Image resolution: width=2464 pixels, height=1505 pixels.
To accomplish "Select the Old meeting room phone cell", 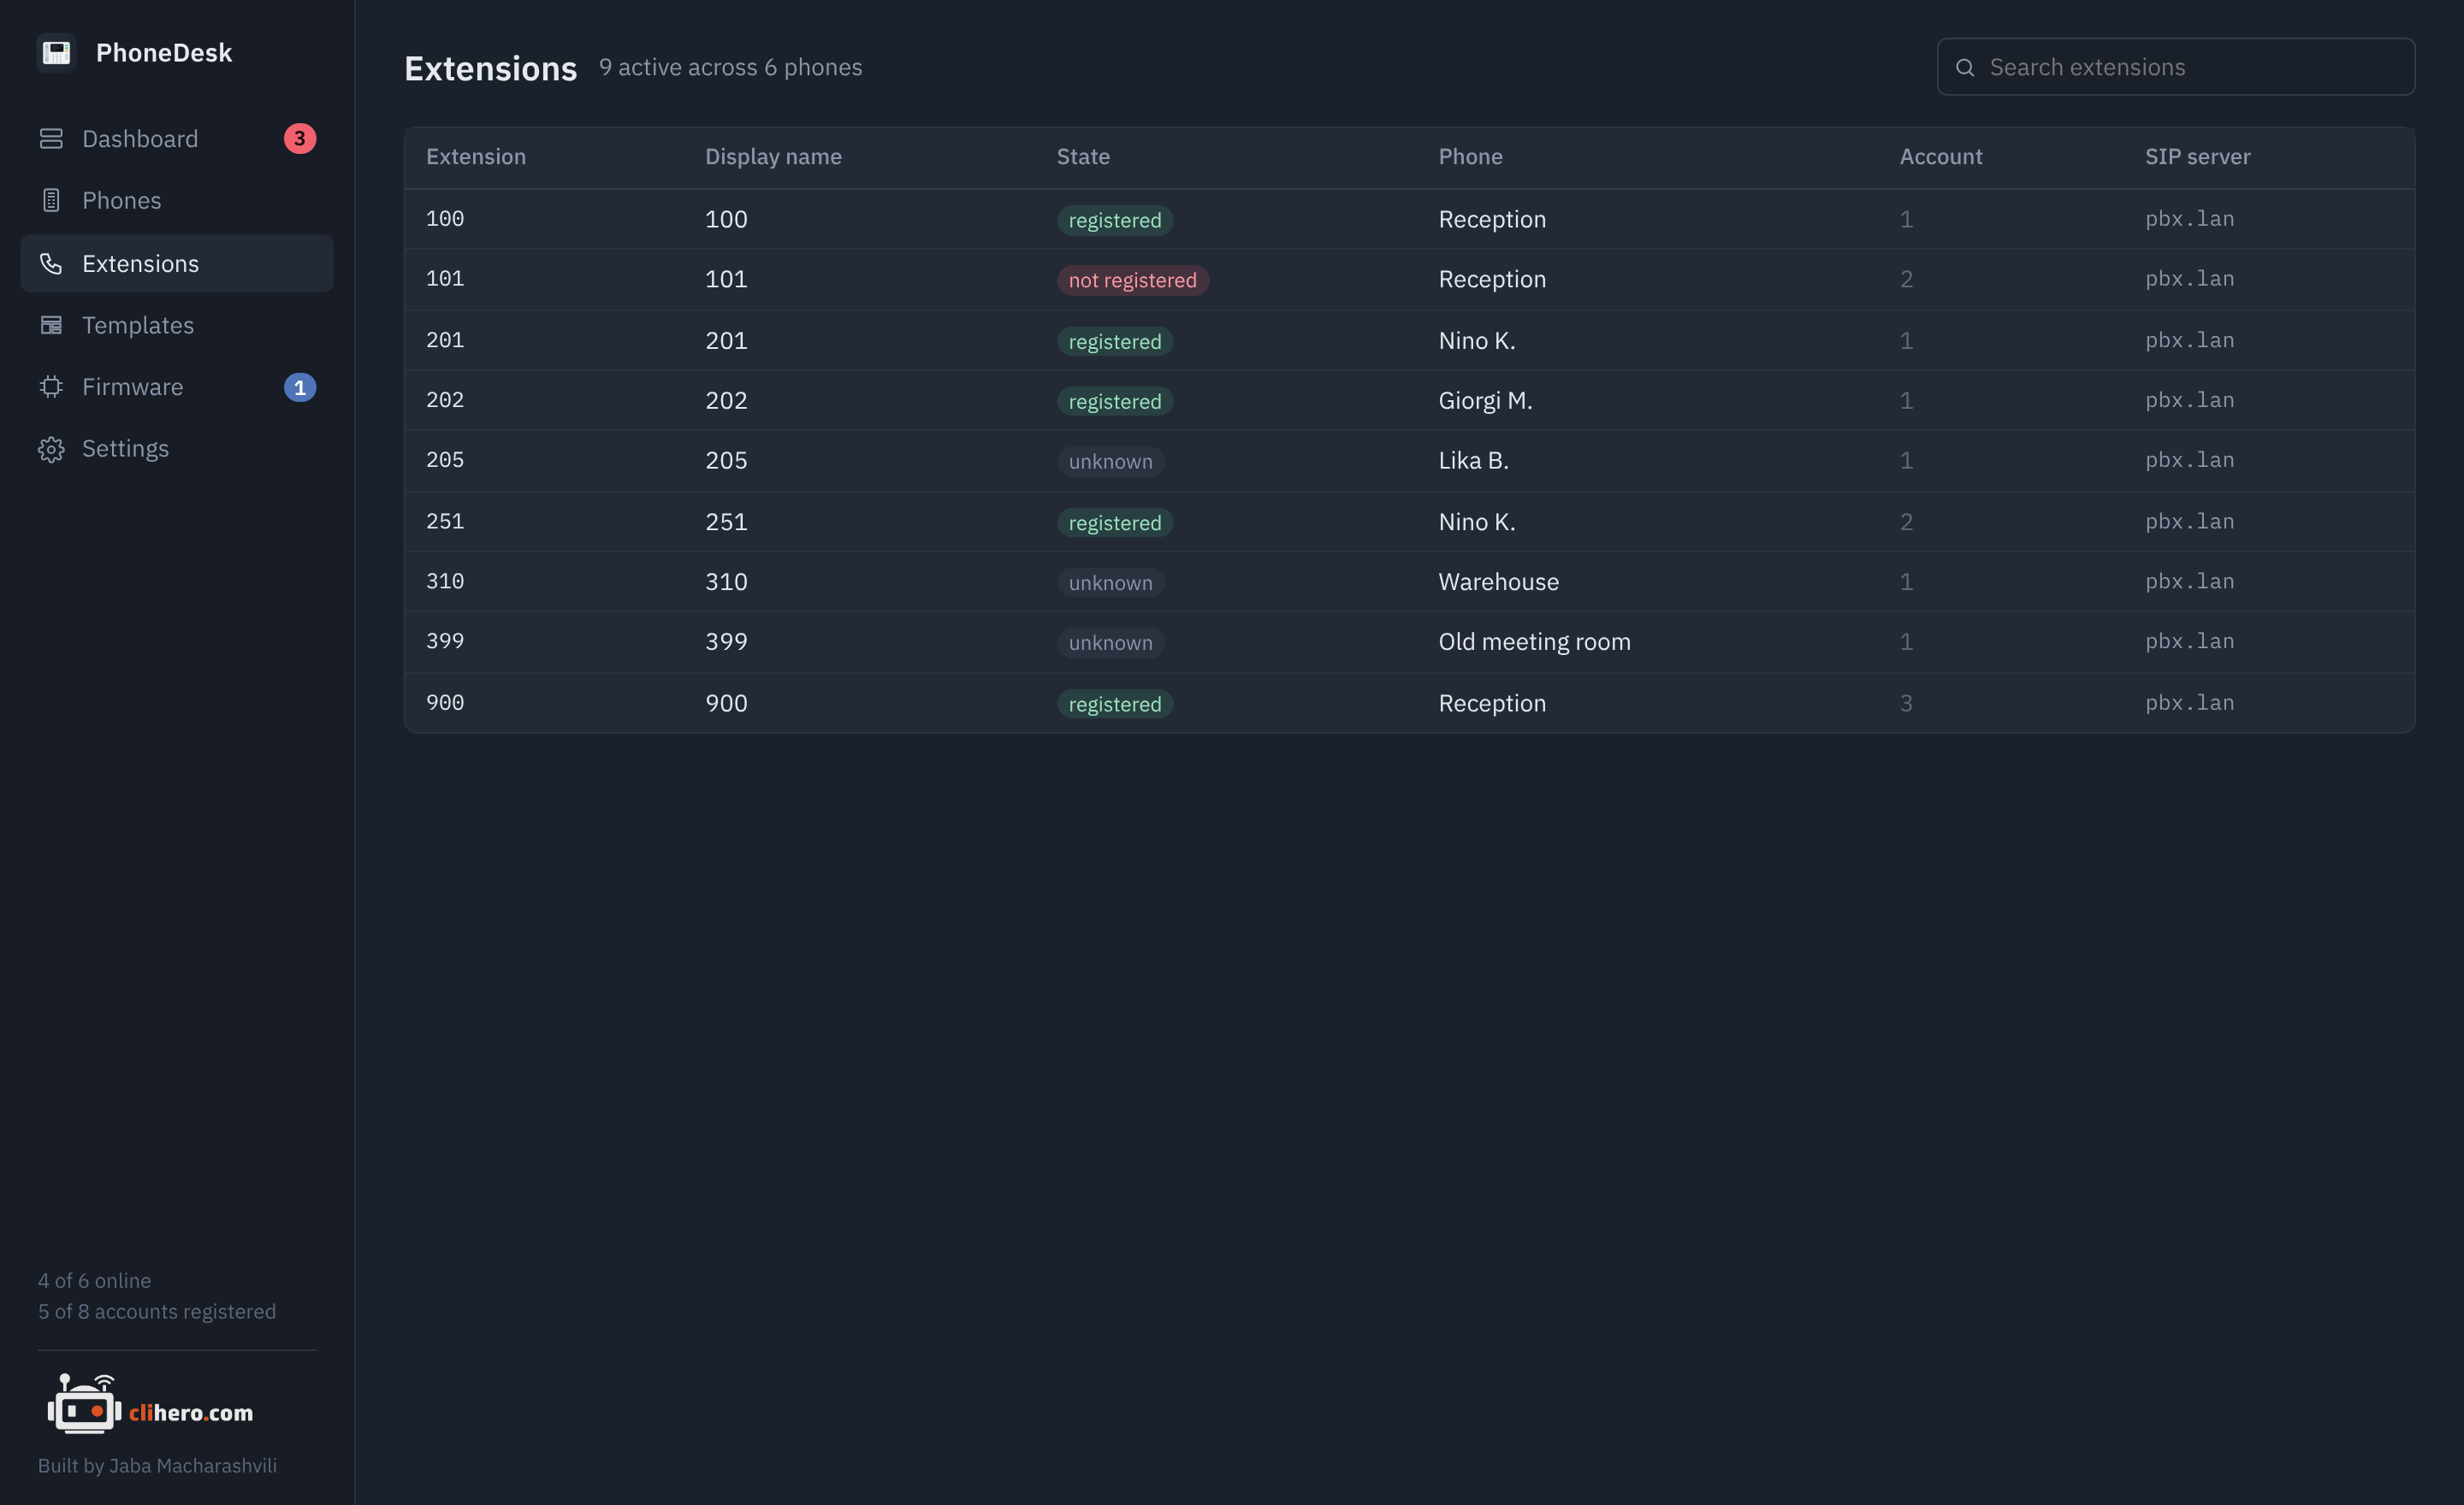I will pyautogui.click(x=1534, y=641).
